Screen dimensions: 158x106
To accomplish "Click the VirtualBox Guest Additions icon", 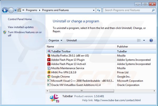I will point(49,85).
